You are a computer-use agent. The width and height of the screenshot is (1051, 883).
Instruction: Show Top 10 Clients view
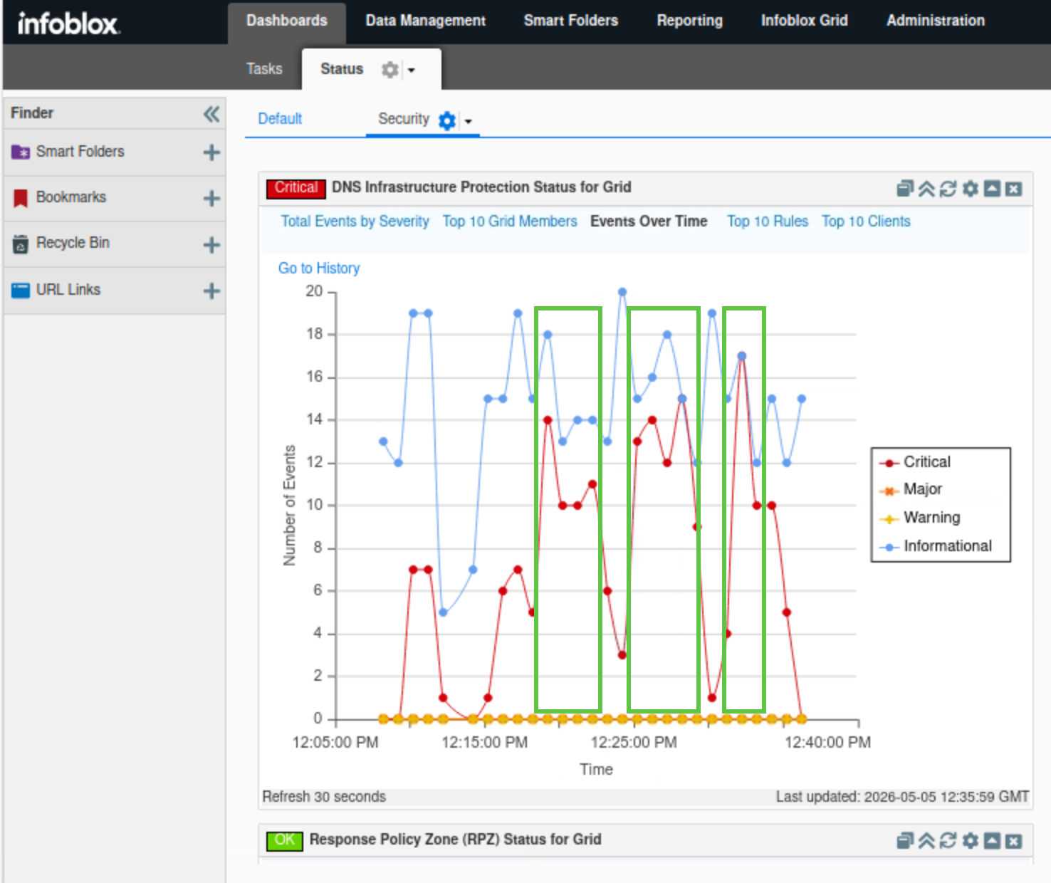(x=866, y=221)
